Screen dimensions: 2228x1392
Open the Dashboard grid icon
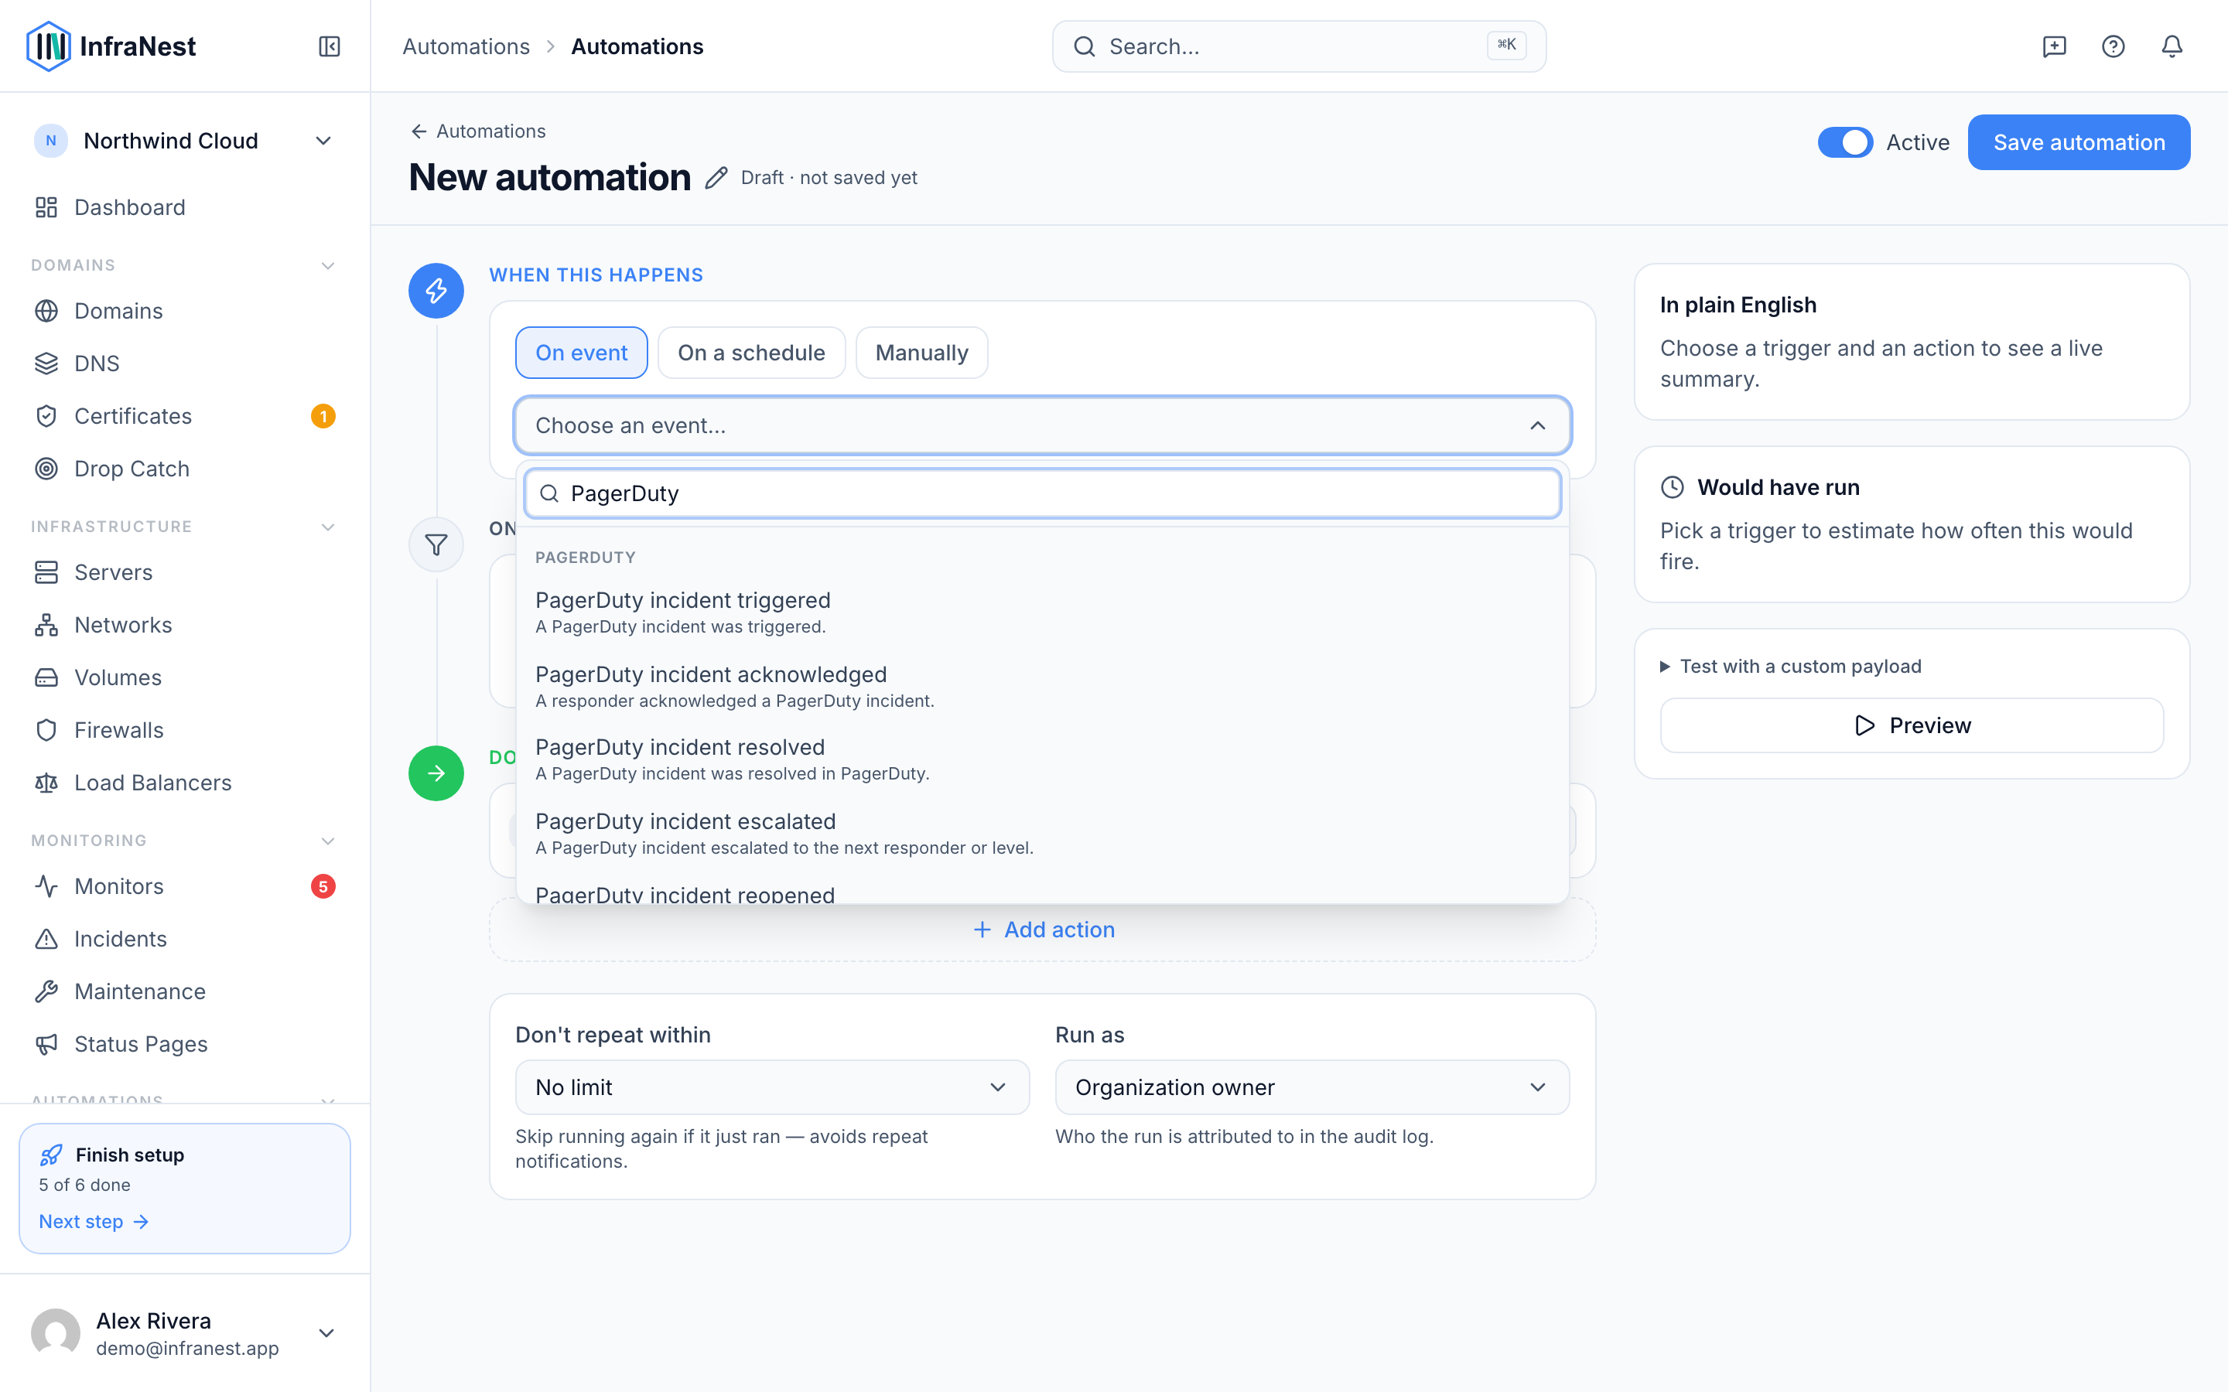coord(46,207)
